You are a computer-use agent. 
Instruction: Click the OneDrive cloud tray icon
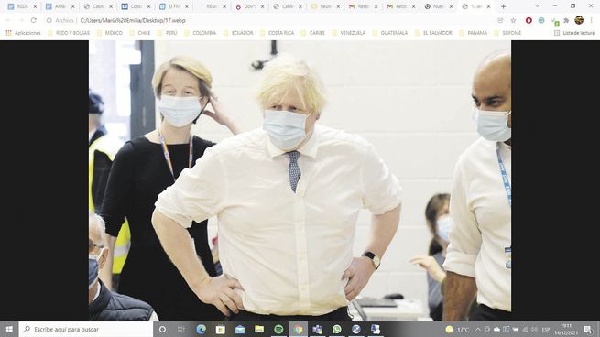[496, 329]
